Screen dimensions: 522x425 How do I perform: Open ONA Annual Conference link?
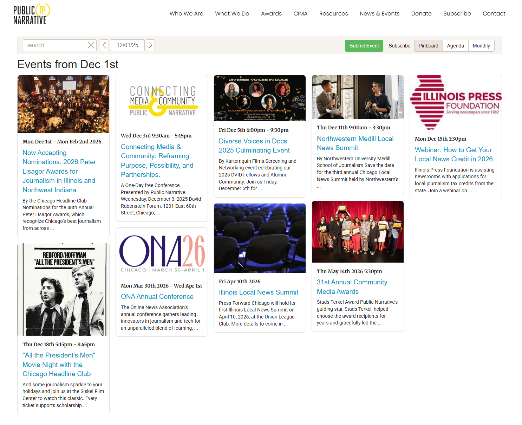pyautogui.click(x=157, y=296)
